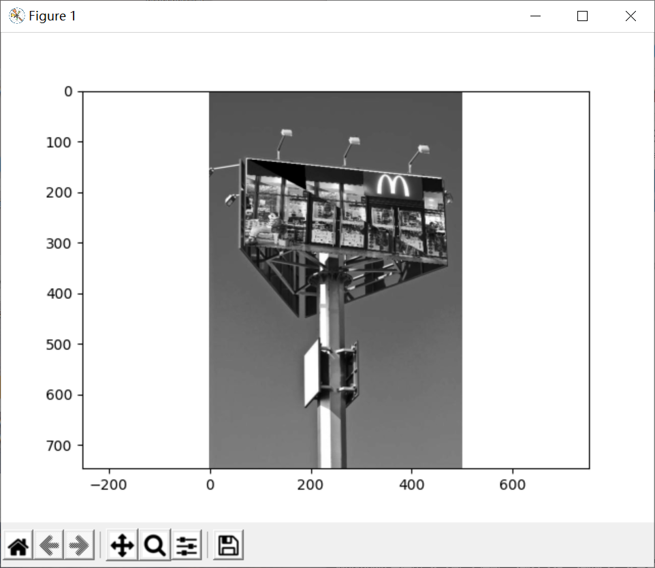Screen dimensions: 655x568
Task: Go forward to the next view
Action: [x=79, y=546]
